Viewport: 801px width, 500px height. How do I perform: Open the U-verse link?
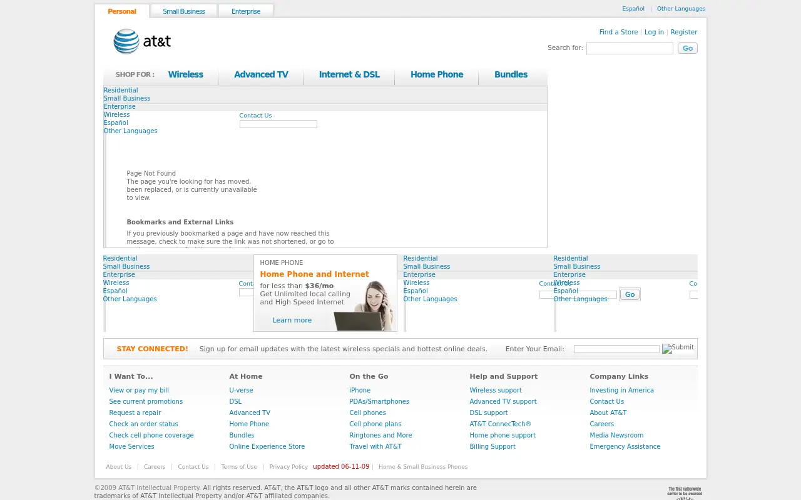pos(241,390)
